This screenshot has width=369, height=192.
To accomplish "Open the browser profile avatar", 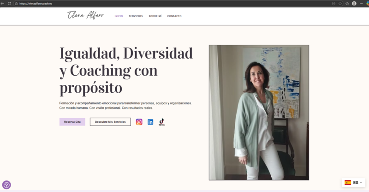I will coord(354,3).
